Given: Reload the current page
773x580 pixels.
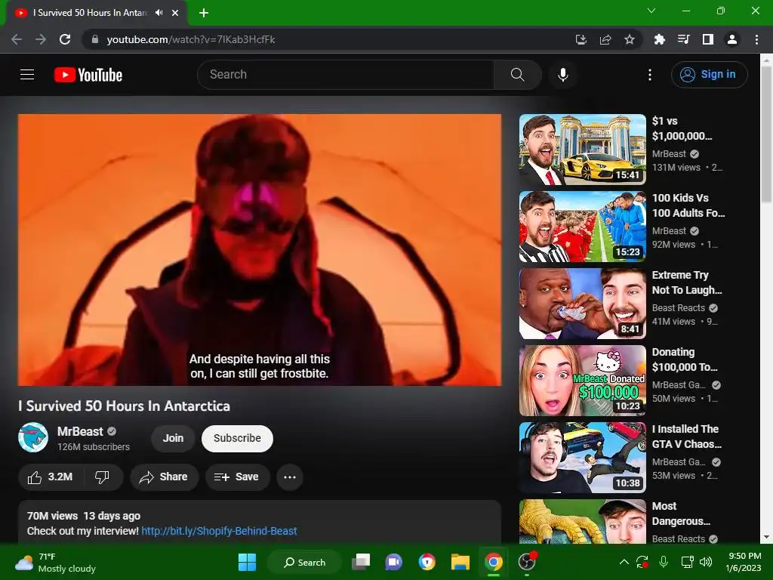Looking at the screenshot, I should pos(65,39).
